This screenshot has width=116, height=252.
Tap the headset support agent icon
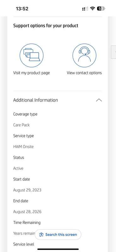84,55
